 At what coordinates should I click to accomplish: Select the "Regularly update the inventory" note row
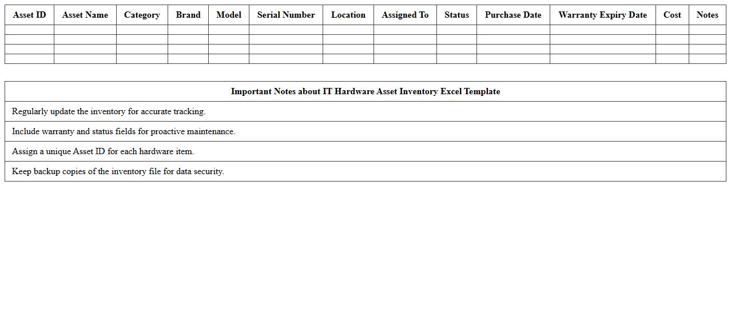tap(365, 111)
